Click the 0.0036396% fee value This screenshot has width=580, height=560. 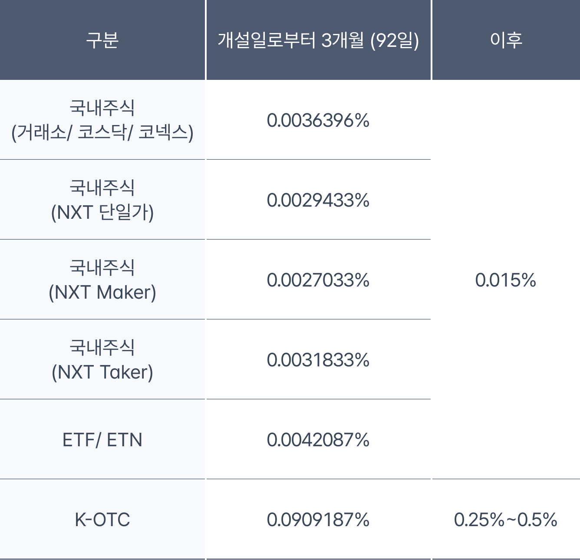[x=318, y=120]
